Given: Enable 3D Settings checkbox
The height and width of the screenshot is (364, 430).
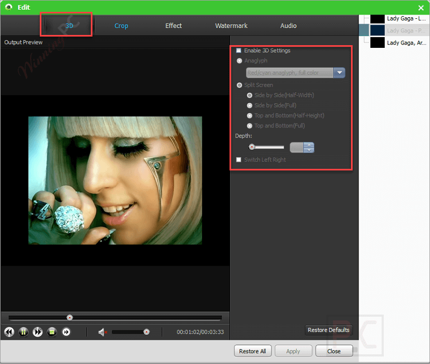Looking at the screenshot, I should pos(239,51).
